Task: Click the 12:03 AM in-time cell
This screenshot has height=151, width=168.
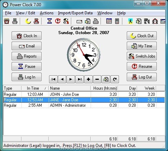Action: coord(35,94)
